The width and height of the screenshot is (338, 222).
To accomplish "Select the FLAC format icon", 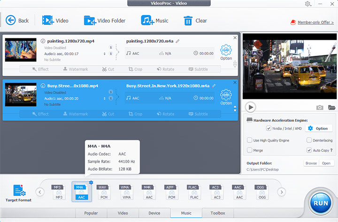I will coord(194,192).
